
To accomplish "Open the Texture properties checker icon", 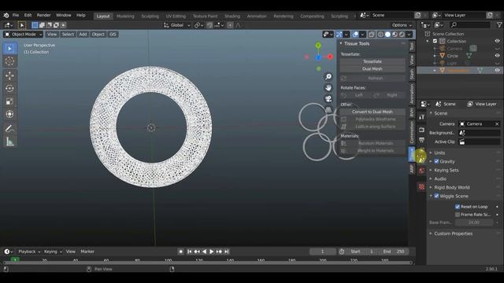I will coord(422,186).
